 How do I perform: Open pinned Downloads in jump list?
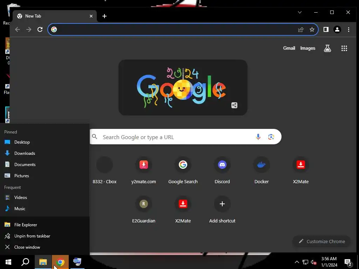(45, 153)
